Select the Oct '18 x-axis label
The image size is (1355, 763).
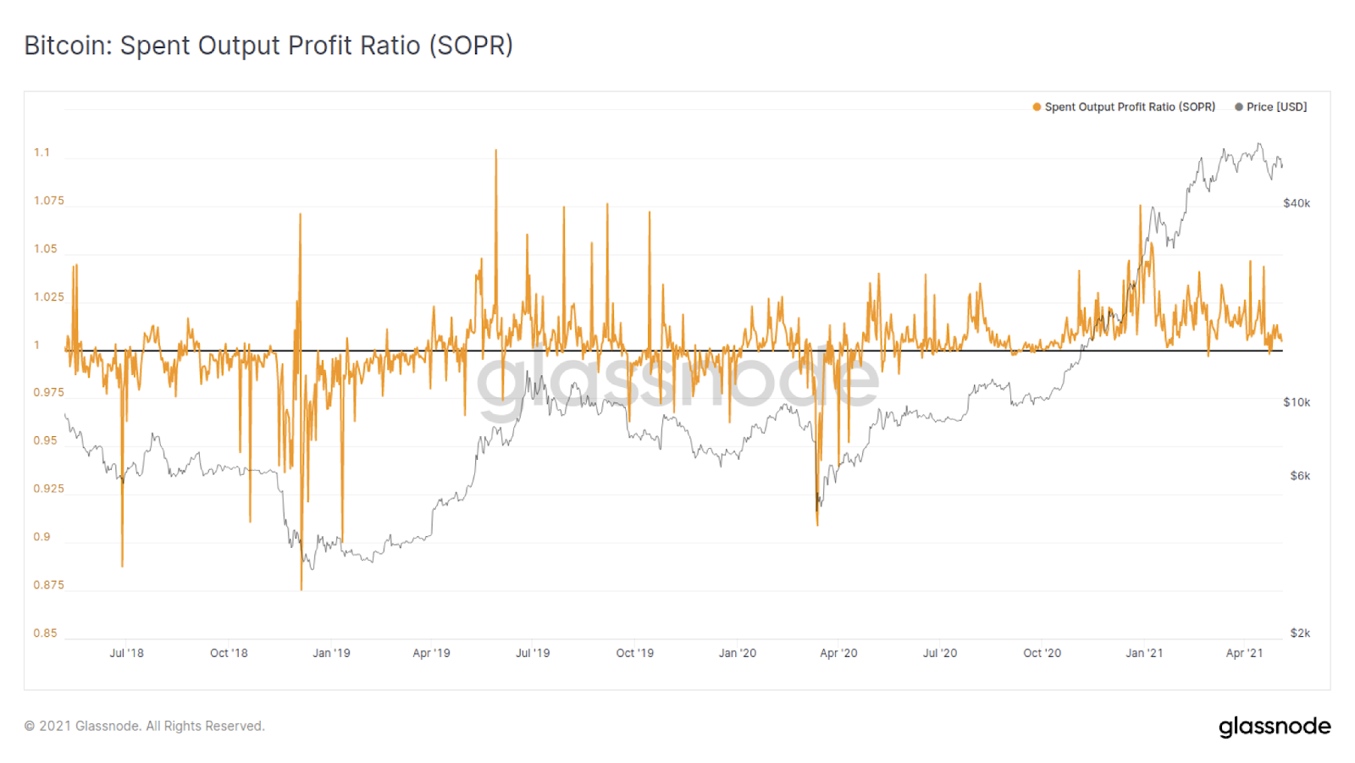pyautogui.click(x=229, y=653)
